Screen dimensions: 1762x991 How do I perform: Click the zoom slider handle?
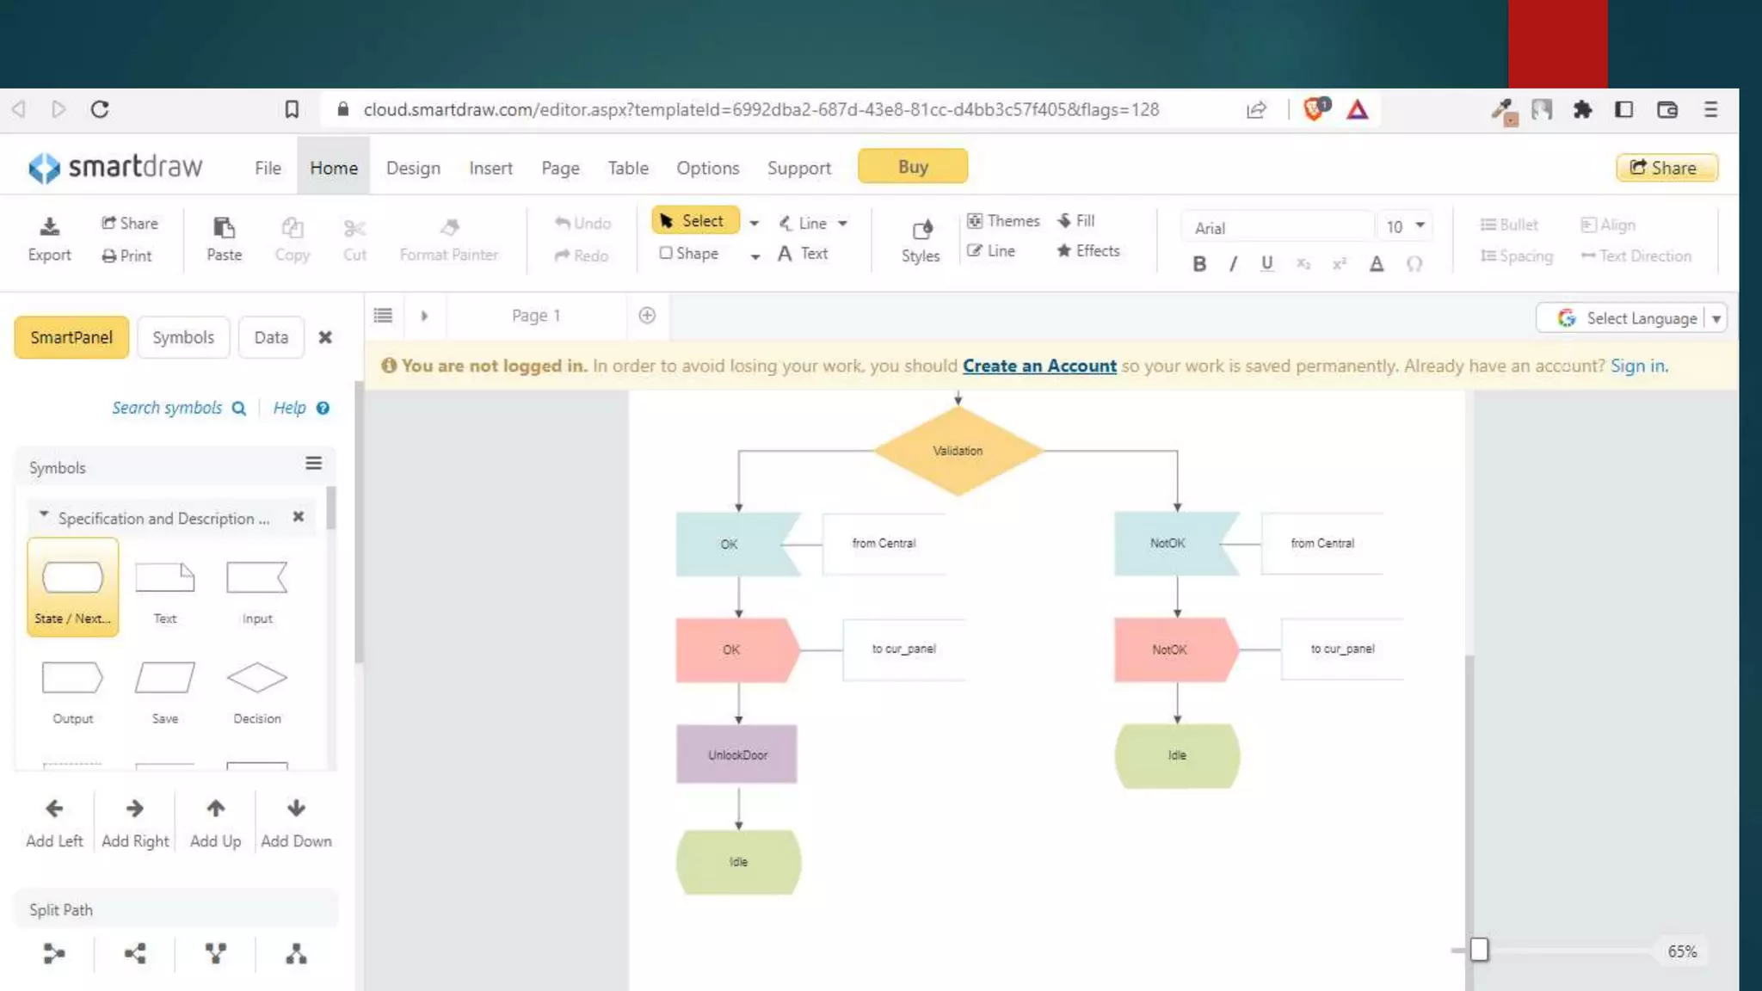pos(1479,950)
